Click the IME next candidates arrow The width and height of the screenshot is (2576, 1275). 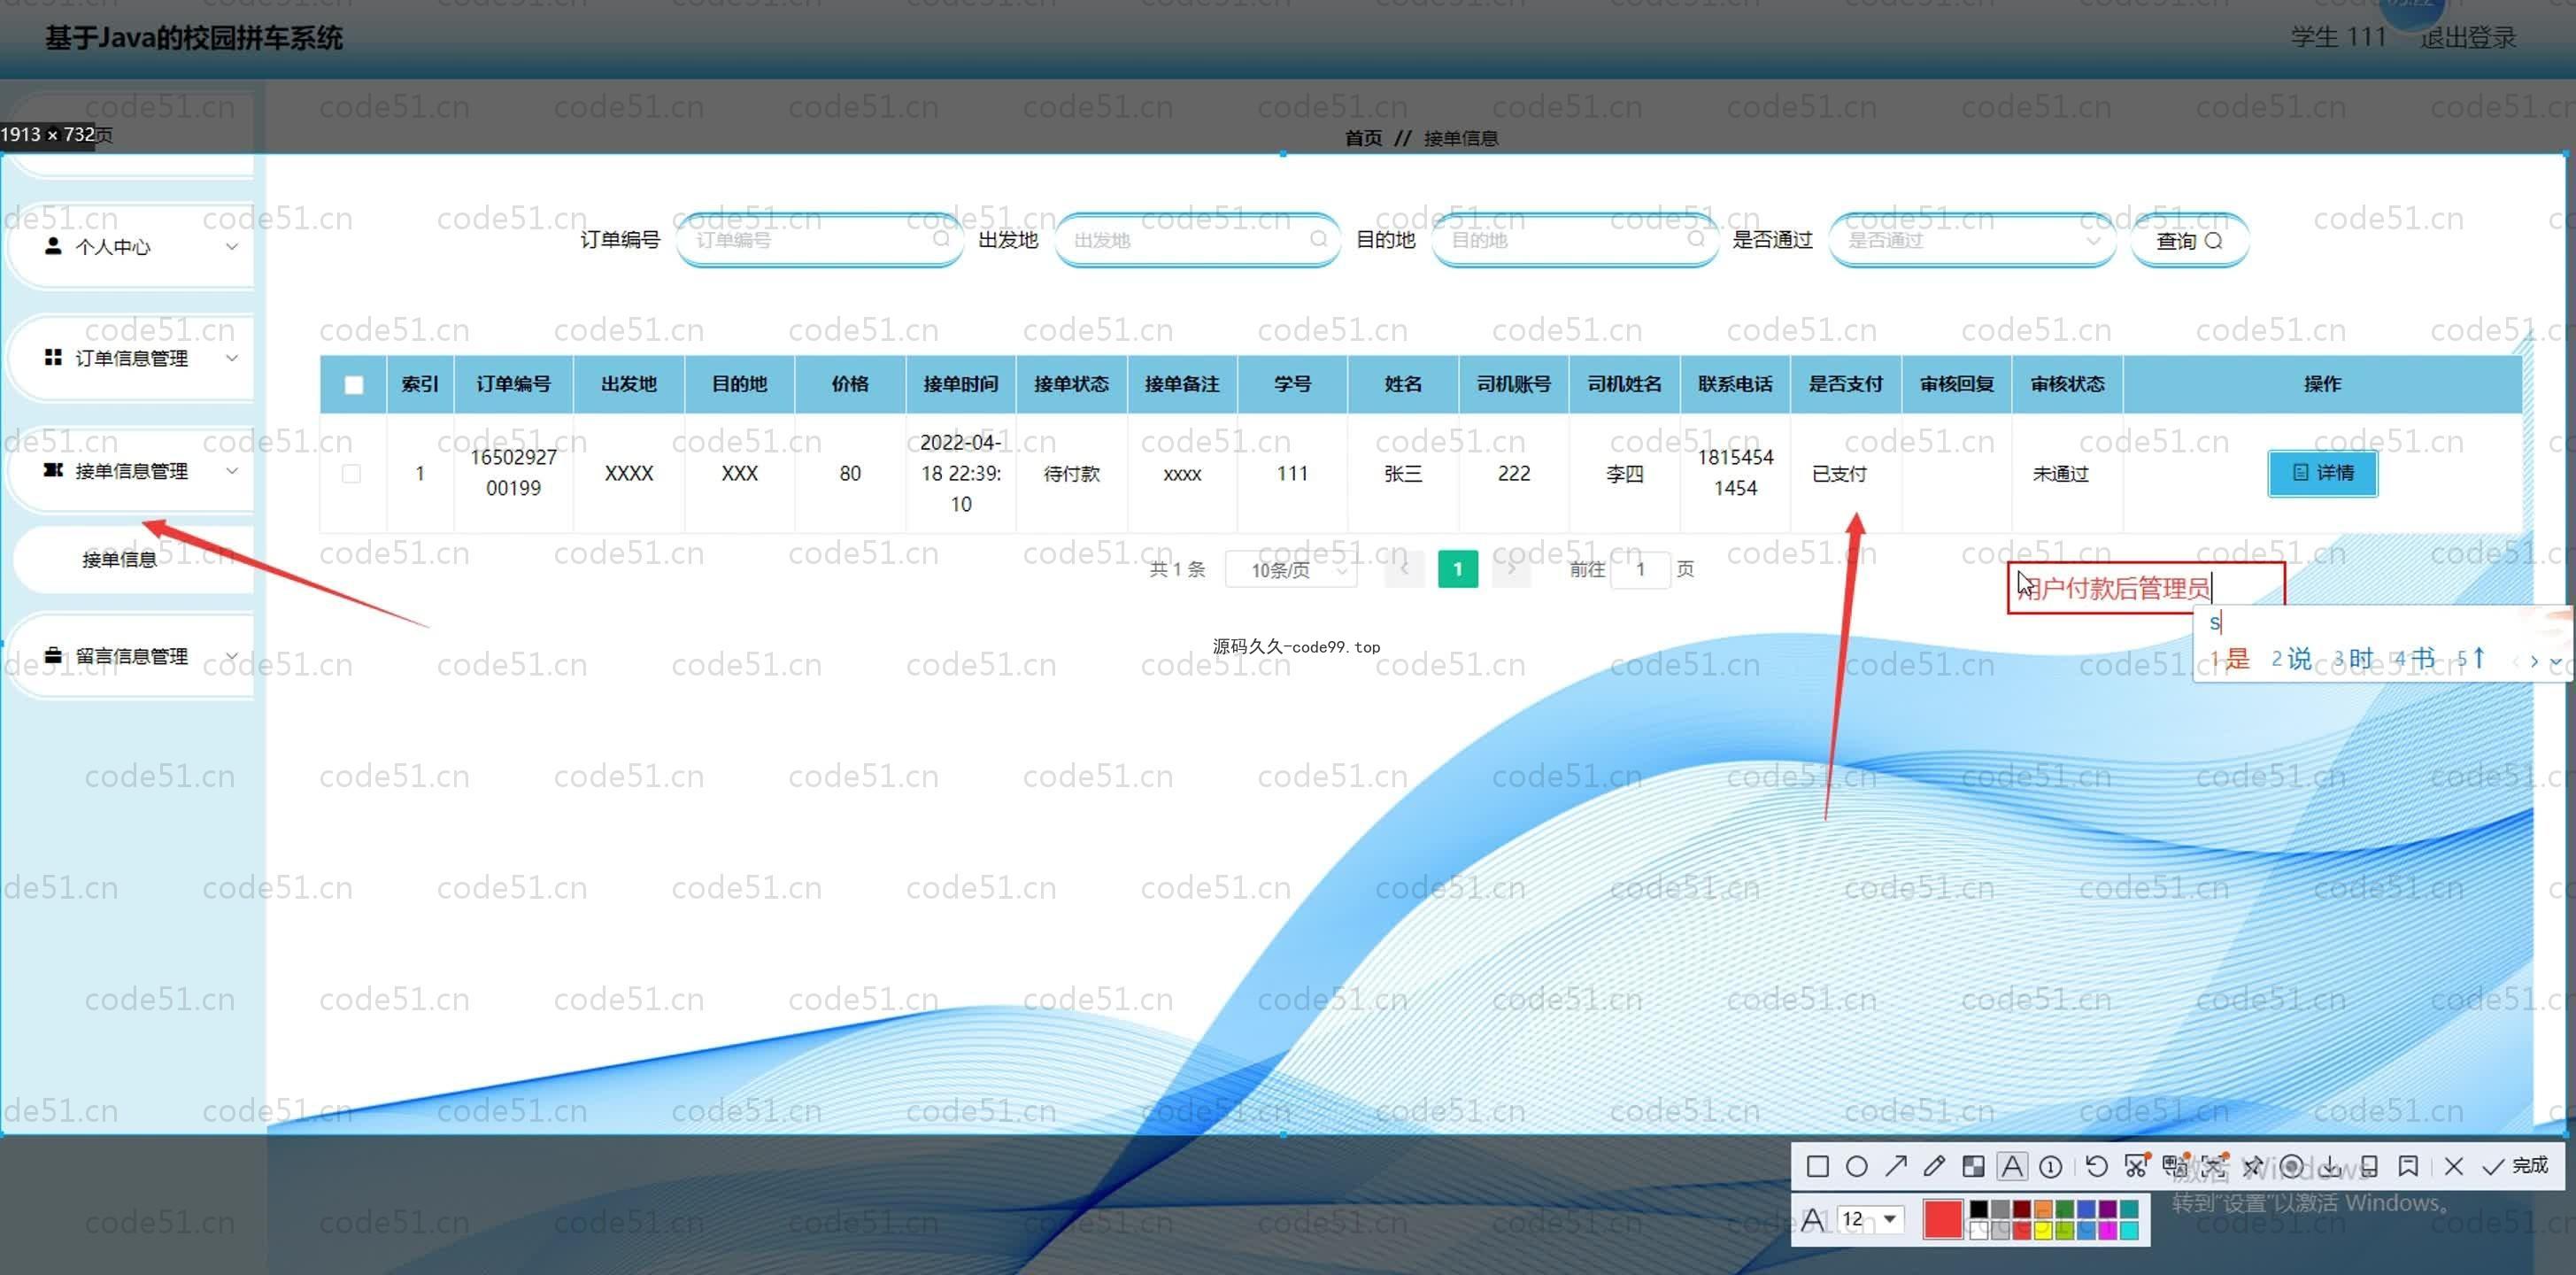pyautogui.click(x=2533, y=661)
